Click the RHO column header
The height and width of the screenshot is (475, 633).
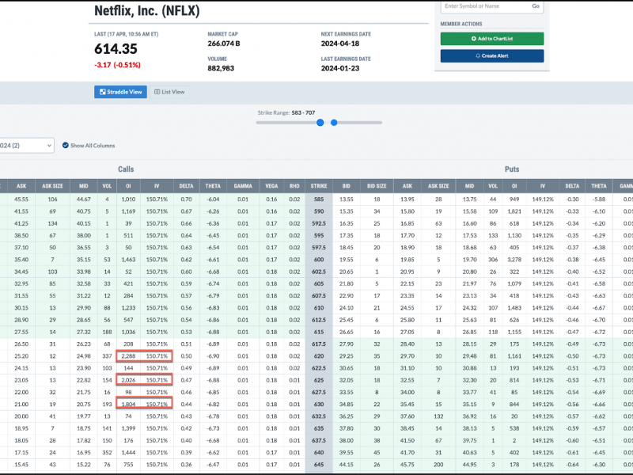(294, 186)
